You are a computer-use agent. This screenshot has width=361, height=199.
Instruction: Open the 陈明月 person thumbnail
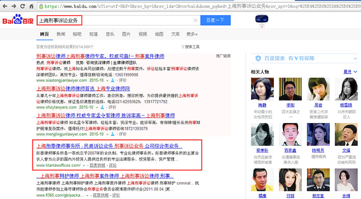(x=318, y=134)
